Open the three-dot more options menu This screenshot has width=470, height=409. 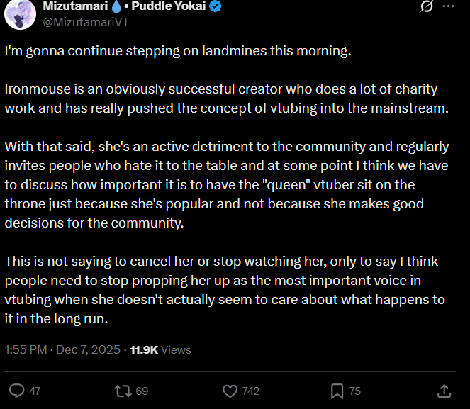[x=449, y=6]
